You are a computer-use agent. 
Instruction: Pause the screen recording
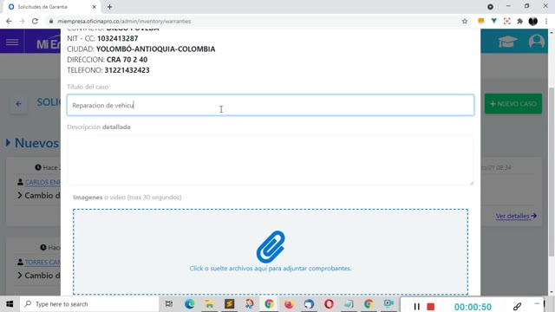click(416, 306)
